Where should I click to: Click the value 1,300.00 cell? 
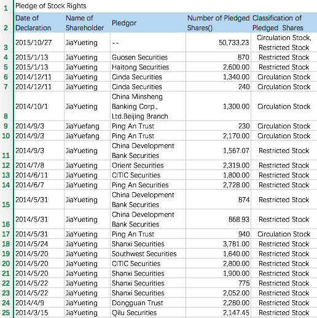(236, 106)
